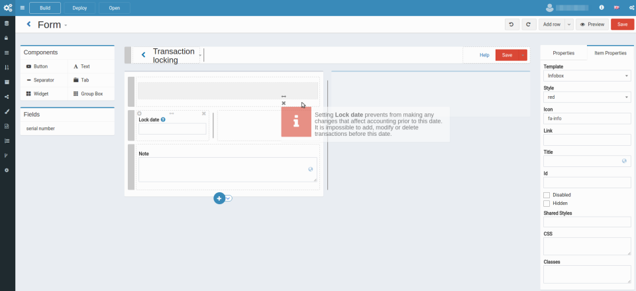Open the Add row dropdown arrow
Viewport: 636px width, 291px height.
point(568,25)
